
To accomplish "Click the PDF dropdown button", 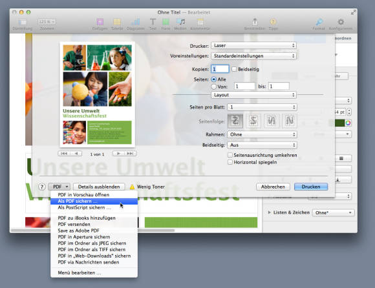I will tap(59, 187).
